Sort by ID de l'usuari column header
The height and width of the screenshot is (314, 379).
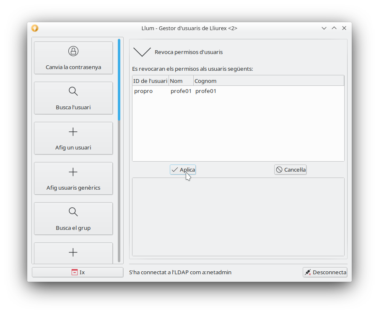[150, 81]
